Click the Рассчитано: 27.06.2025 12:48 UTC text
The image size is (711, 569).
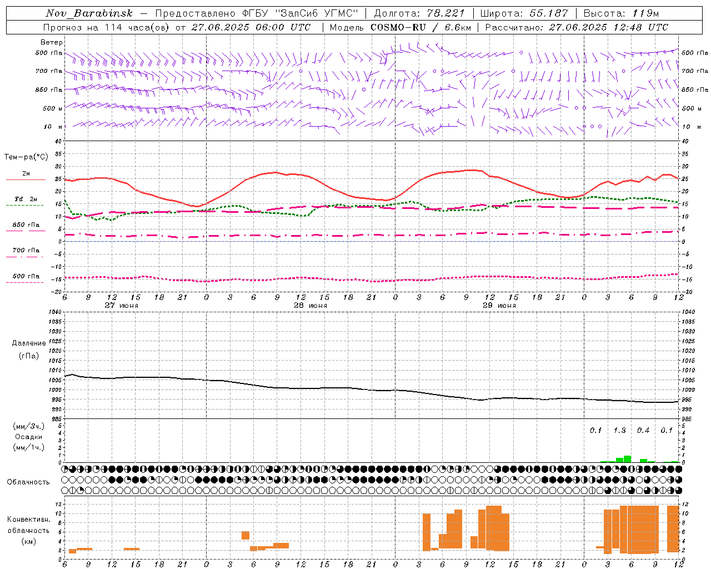tap(577, 27)
